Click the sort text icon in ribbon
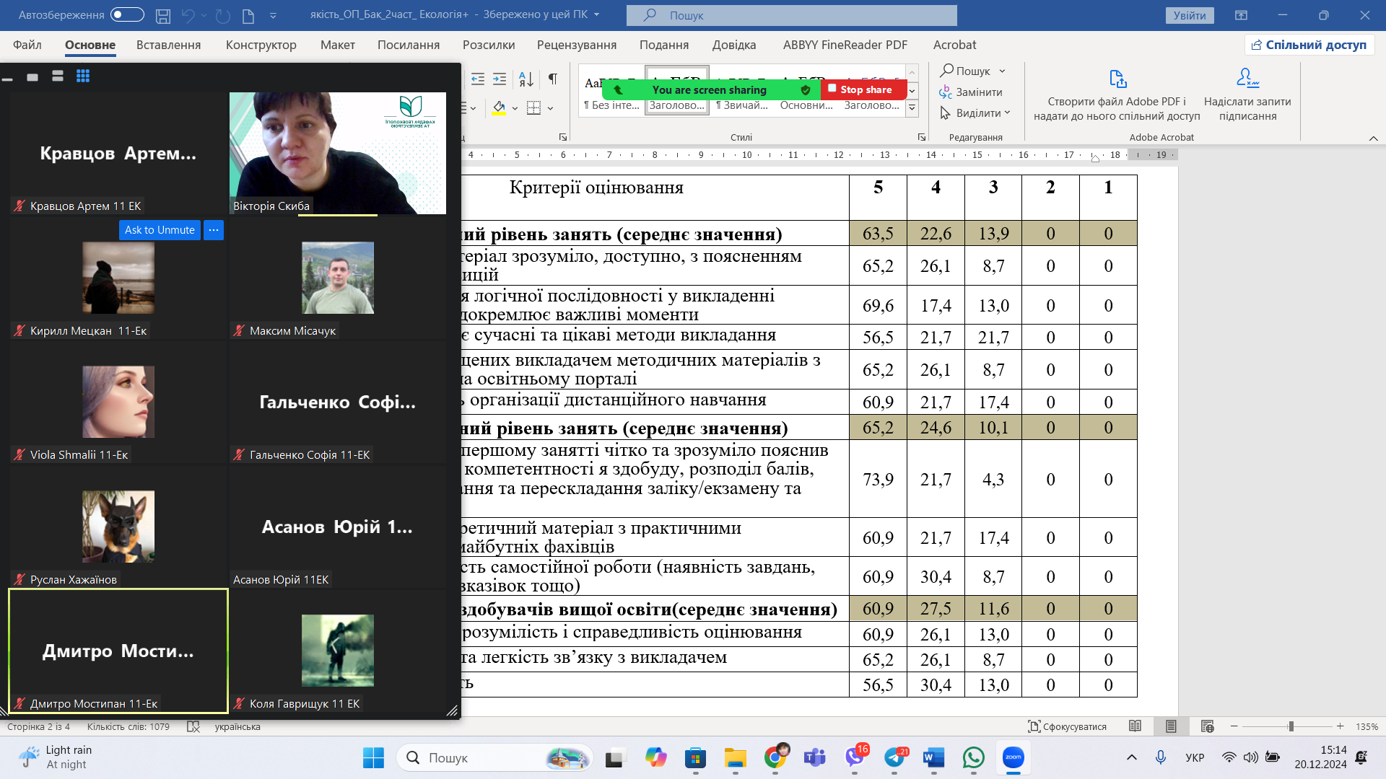 point(526,79)
